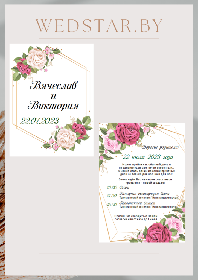Image resolution: width=198 pixels, height=280 pixels.
Task: Click the large crimson rose atop details card
Action: click(127, 133)
